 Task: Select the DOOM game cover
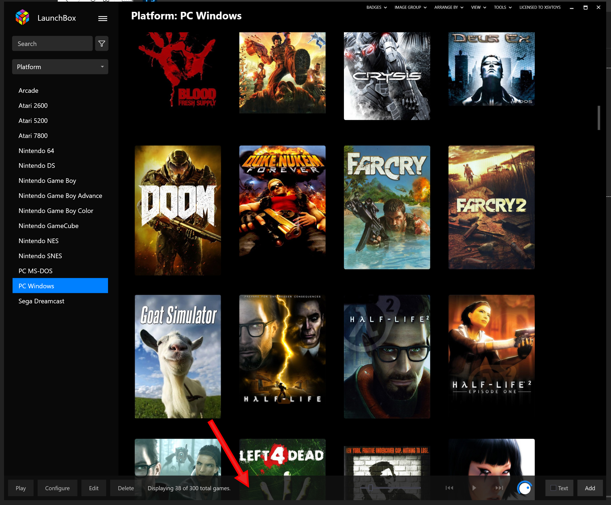(x=178, y=210)
